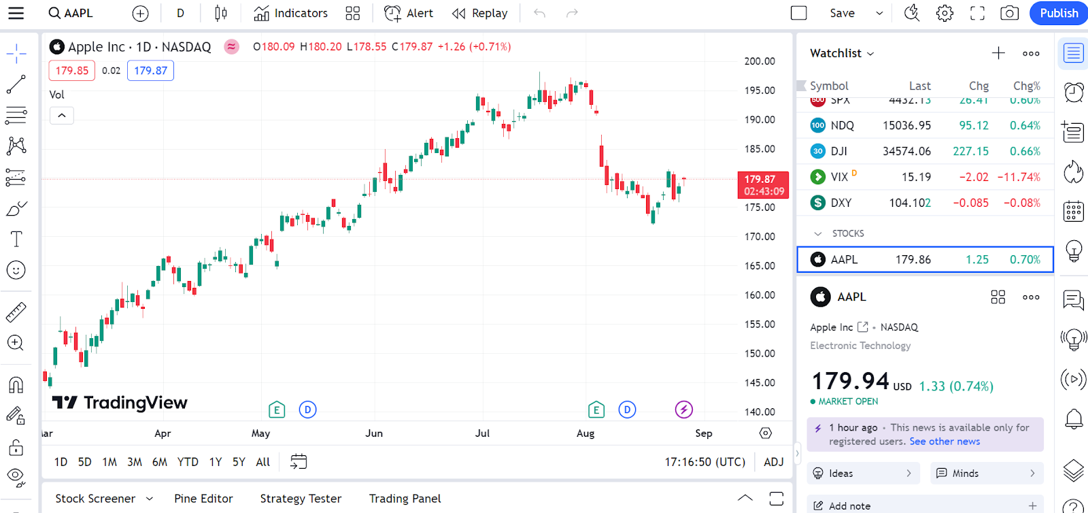Change the D interval selector
1088x513 pixels.
tap(180, 13)
